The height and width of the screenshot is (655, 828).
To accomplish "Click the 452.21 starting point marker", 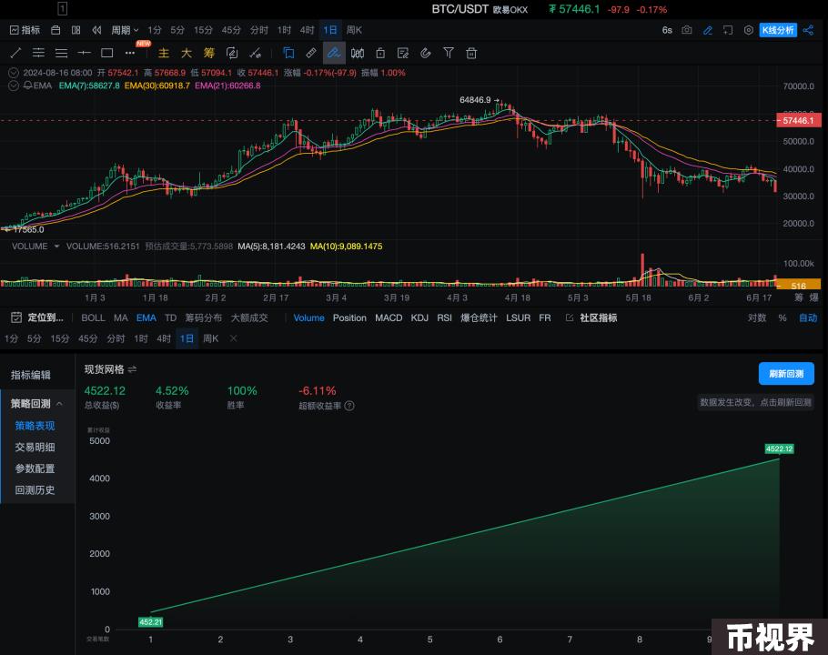I will click(150, 621).
